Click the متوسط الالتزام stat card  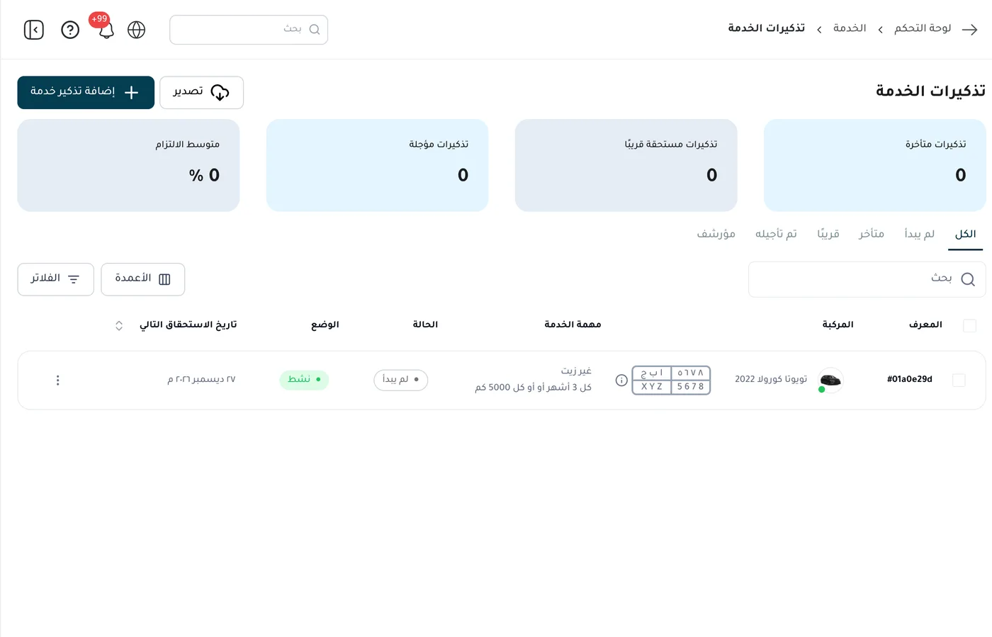(128, 165)
